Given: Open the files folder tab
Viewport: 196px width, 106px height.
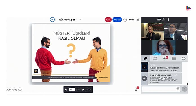Looking at the screenshot, I should [155, 58].
